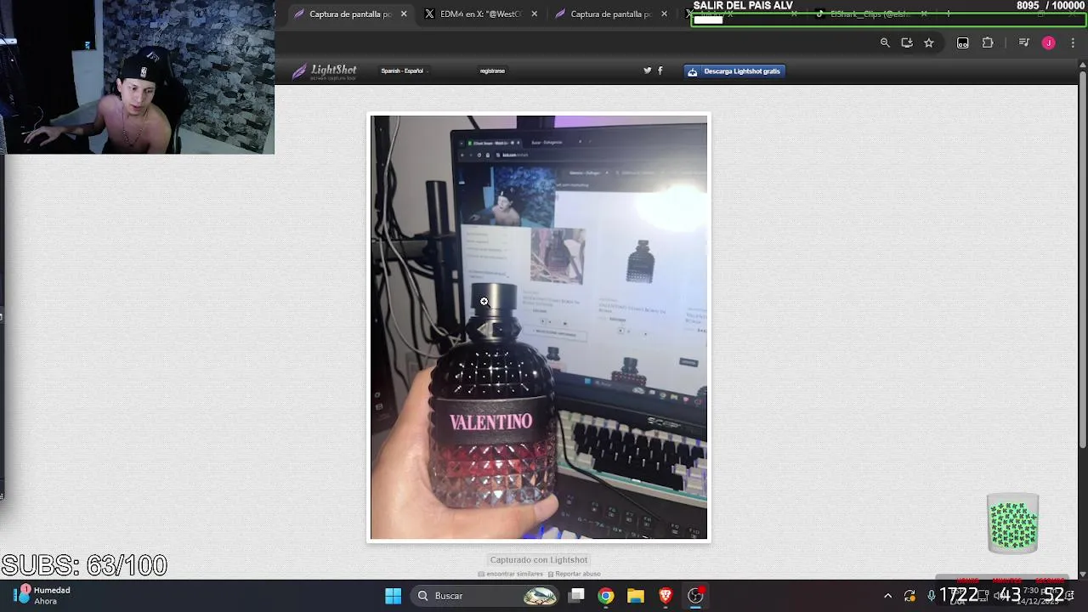Open File Explorer from the taskbar
Screen dimensions: 1088x612
pos(636,596)
